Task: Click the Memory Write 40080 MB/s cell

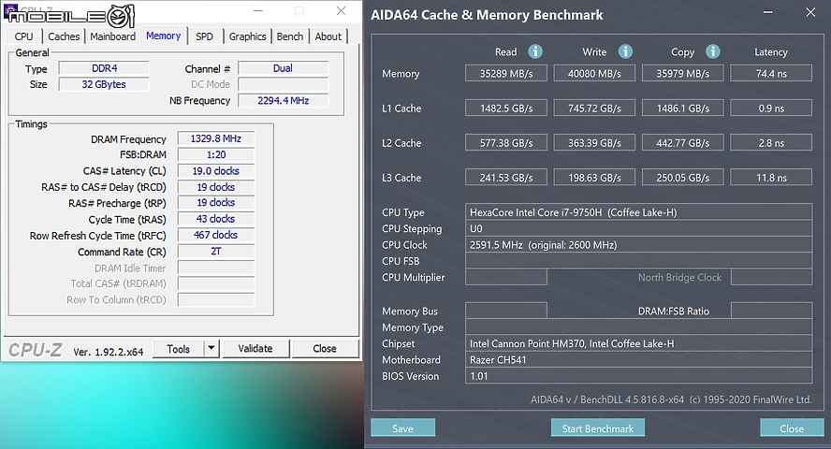Action: click(x=594, y=73)
